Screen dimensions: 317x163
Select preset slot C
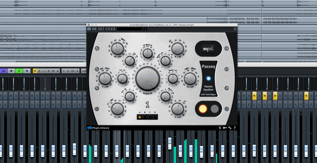tap(150, 117)
